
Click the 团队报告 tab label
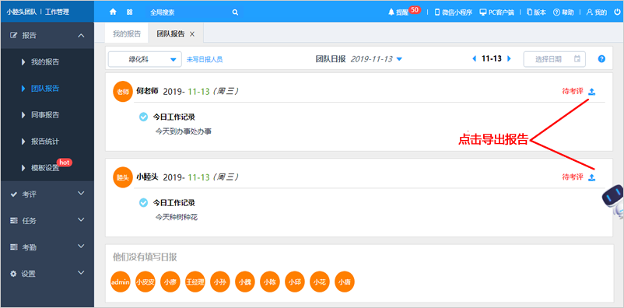(x=170, y=33)
